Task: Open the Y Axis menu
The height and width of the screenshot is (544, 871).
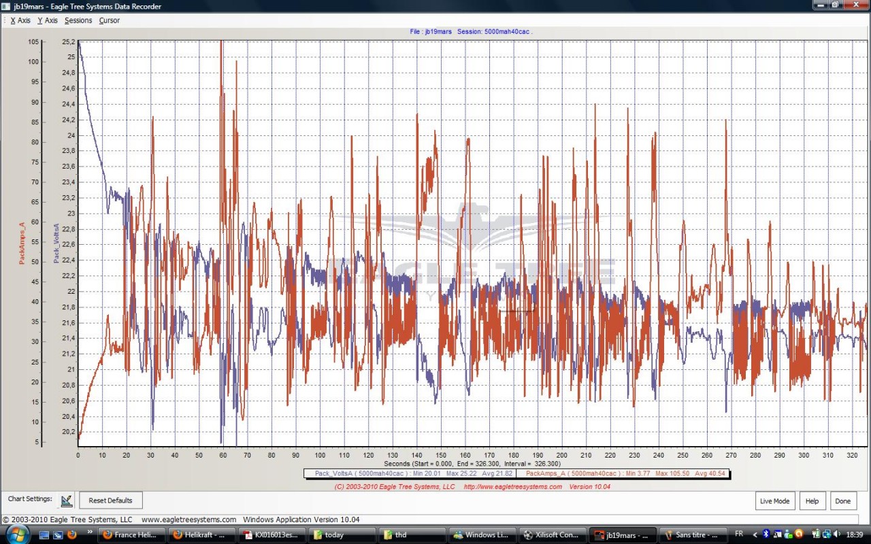Action: pyautogui.click(x=48, y=20)
